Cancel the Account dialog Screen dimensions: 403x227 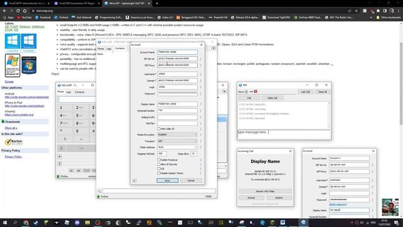pyautogui.click(x=191, y=180)
